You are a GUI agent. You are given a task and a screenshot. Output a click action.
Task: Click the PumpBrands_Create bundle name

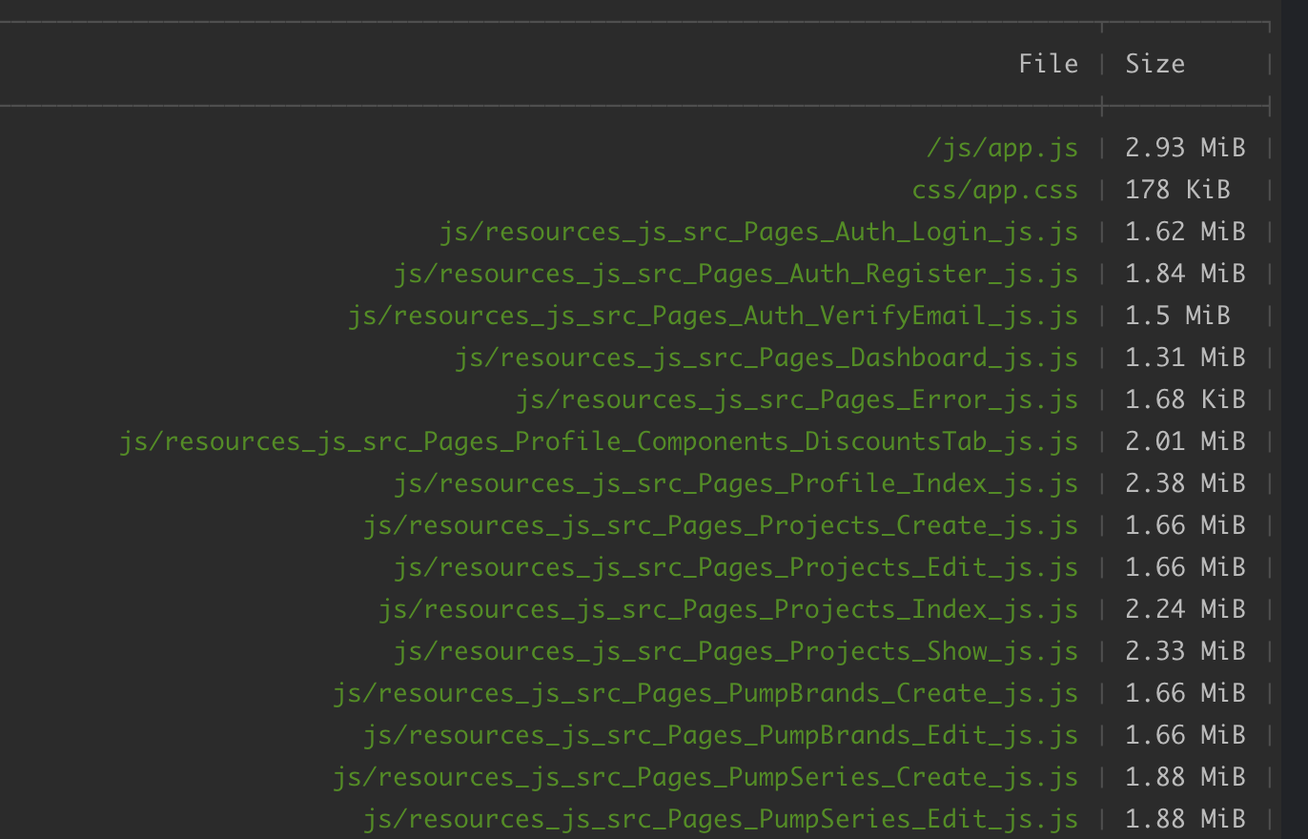tap(706, 693)
